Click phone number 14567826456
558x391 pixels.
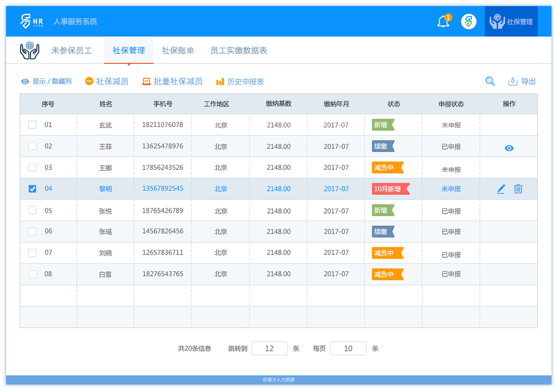pos(163,231)
